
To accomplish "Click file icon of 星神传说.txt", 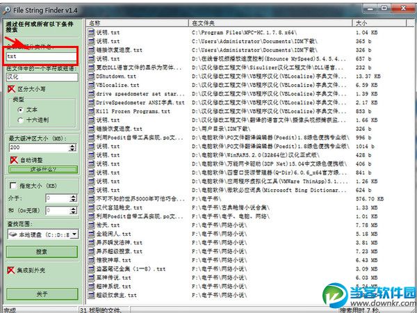I will click(91, 278).
